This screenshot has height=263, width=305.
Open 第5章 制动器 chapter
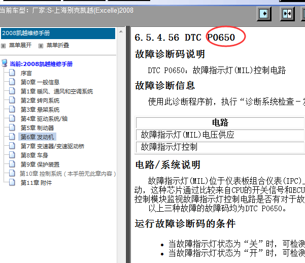click(x=38, y=128)
